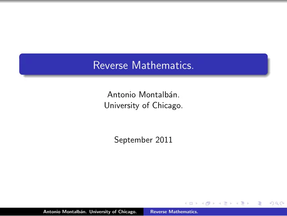This screenshot has height=216, width=287.
Task: Click the "September 2011" date text
Action: 143,140
